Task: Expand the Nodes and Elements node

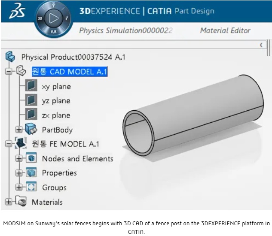Action: pos(19,158)
